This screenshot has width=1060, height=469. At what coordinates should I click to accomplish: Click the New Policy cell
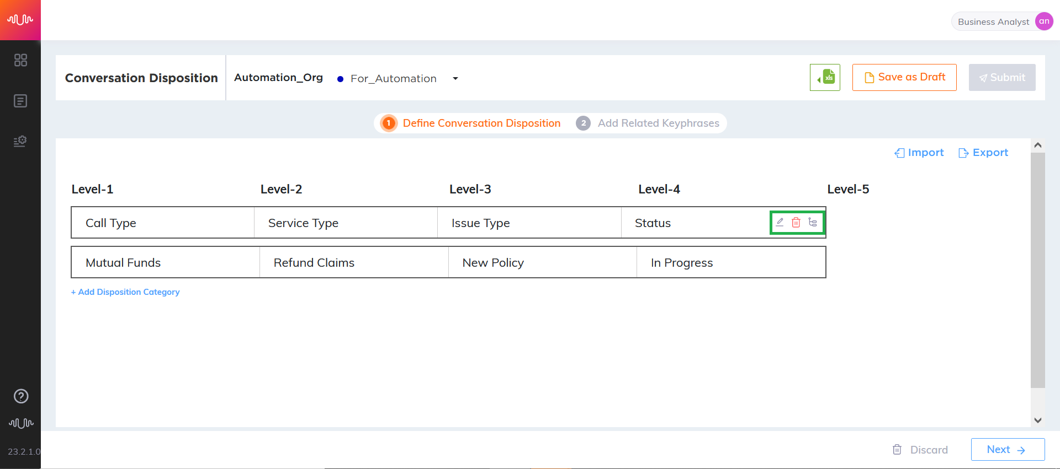543,262
